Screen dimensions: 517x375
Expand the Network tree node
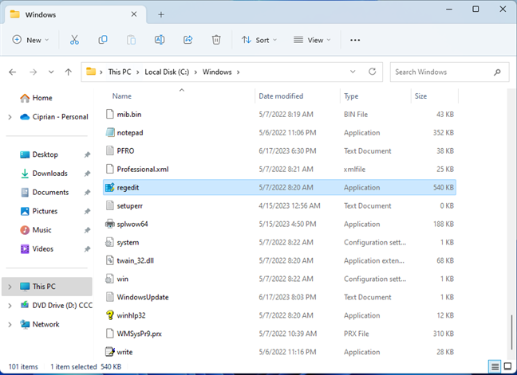(10, 324)
